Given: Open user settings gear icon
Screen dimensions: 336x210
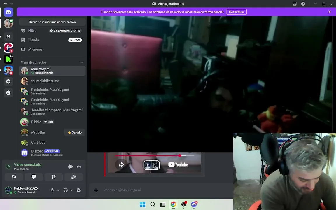Looking at the screenshot, I should (79, 190).
